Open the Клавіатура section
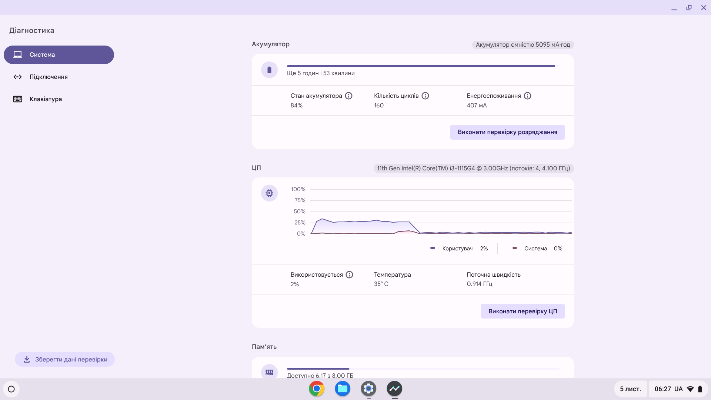This screenshot has height=400, width=711. tap(46, 99)
